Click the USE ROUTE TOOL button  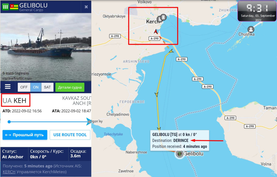point(70,135)
